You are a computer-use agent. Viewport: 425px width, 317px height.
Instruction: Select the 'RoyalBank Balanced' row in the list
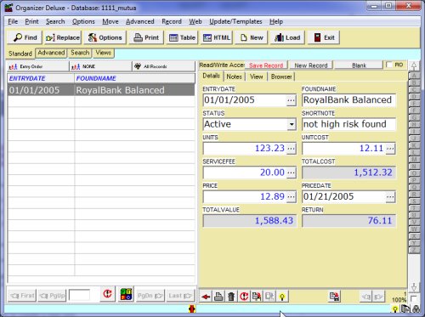[x=101, y=90]
